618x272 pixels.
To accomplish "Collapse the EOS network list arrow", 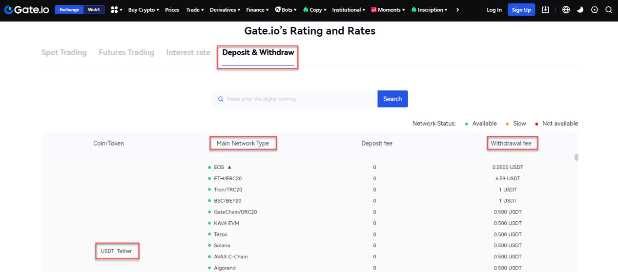I will (229, 167).
